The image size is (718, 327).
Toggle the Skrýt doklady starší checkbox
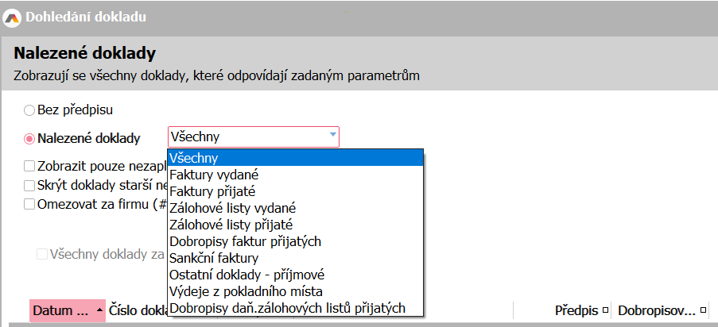(x=29, y=185)
